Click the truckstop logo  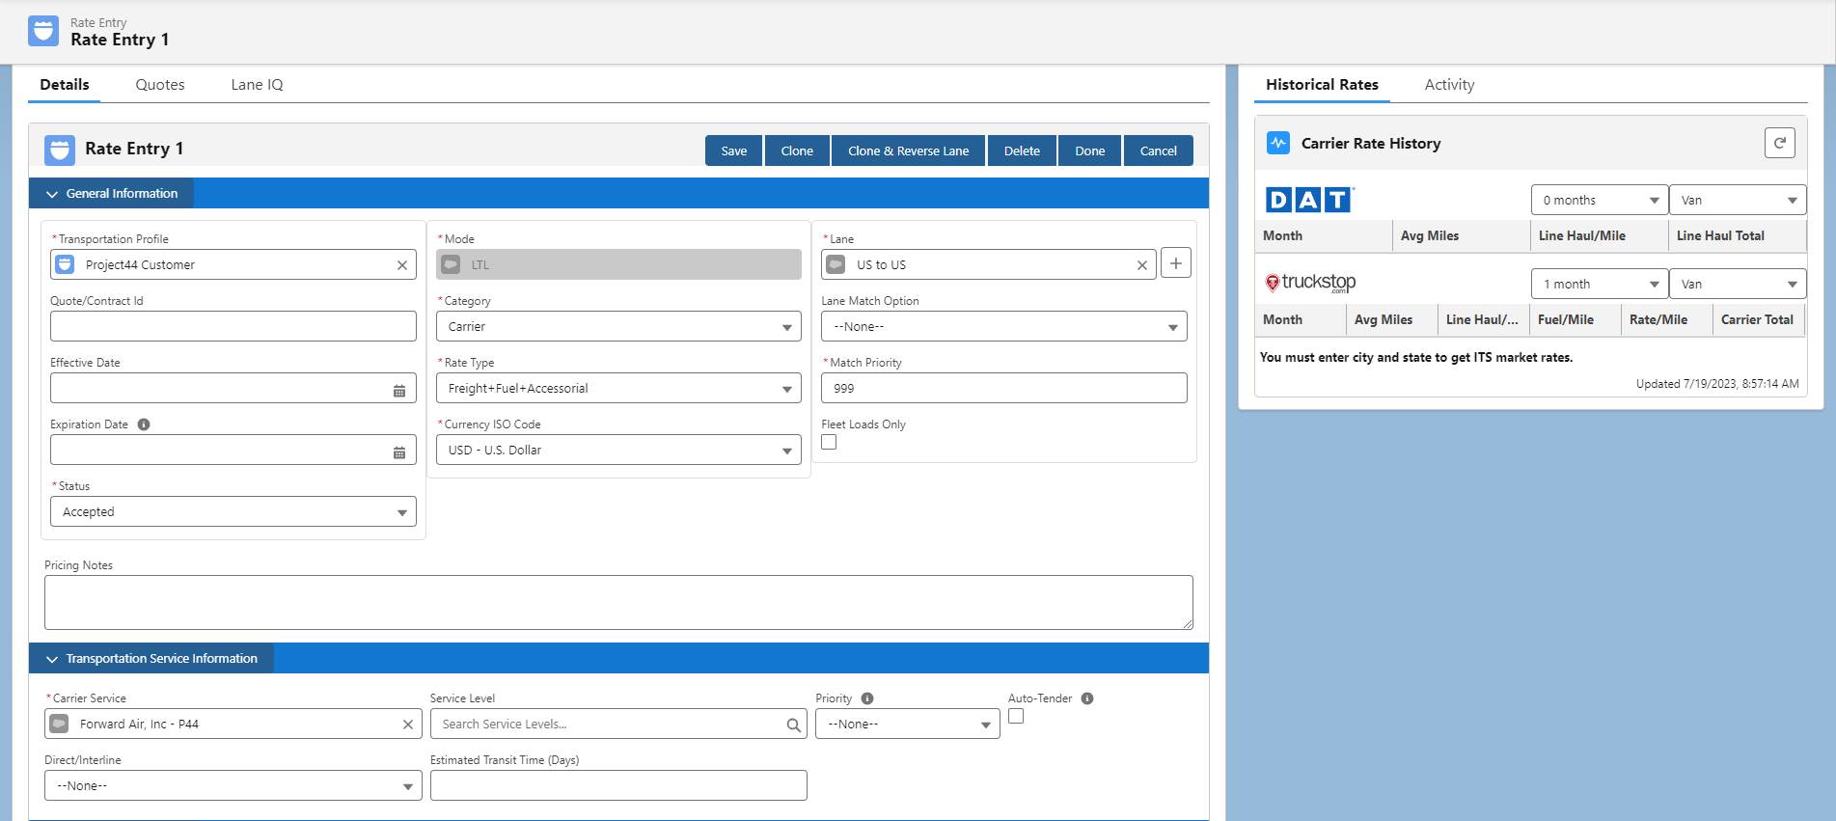(x=1310, y=283)
